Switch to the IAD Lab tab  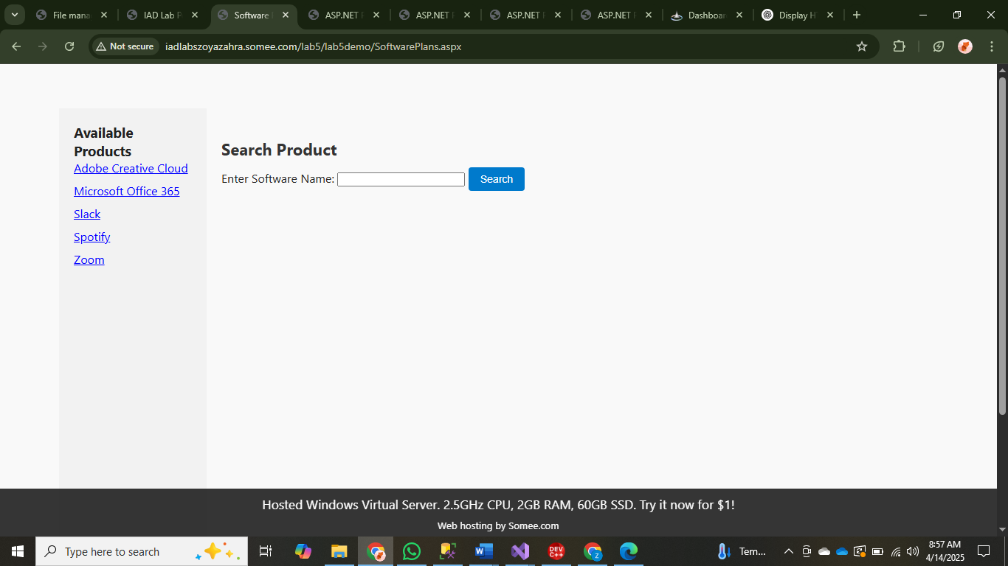pos(162,15)
